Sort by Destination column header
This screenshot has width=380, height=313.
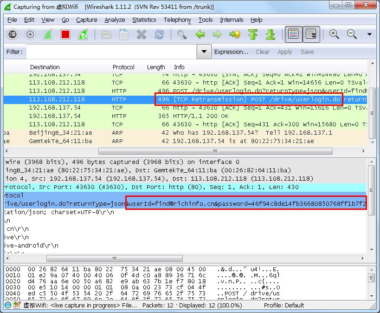[x=68, y=67]
